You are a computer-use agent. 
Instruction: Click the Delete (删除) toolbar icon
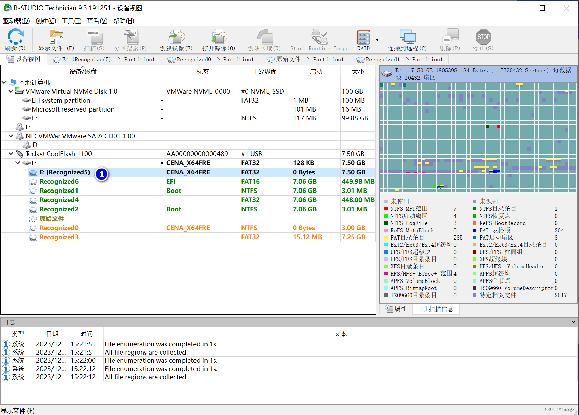coord(450,36)
